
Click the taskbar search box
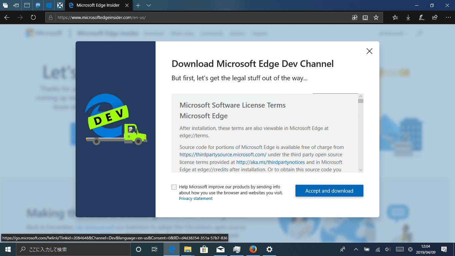(x=73, y=249)
